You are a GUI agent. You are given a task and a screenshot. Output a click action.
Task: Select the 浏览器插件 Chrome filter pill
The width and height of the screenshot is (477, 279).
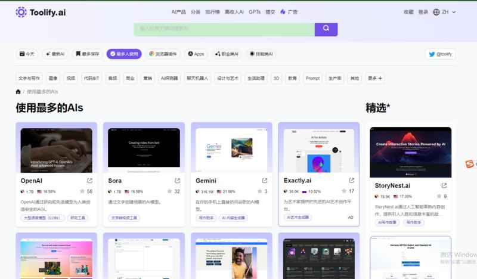pyautogui.click(x=163, y=54)
